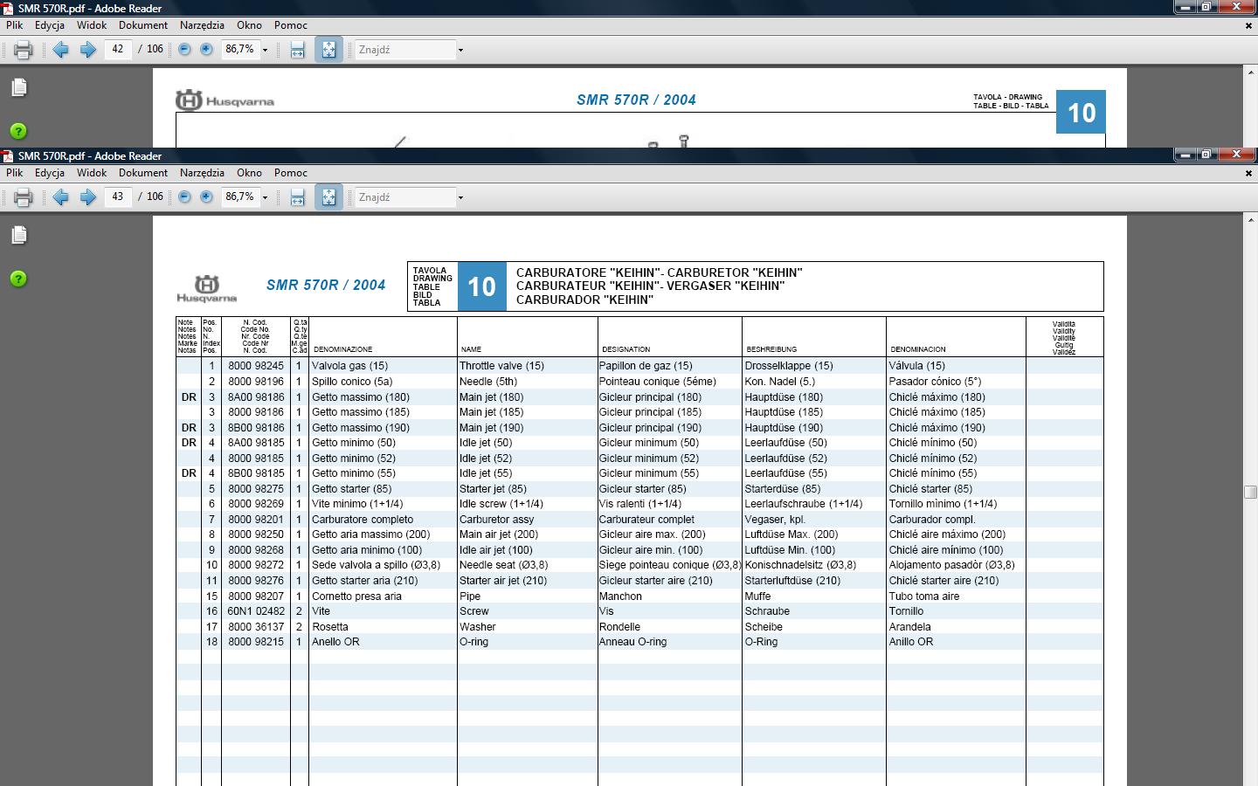
Task: Open zoom percentage dropdown in upper window
Action: click(x=265, y=51)
